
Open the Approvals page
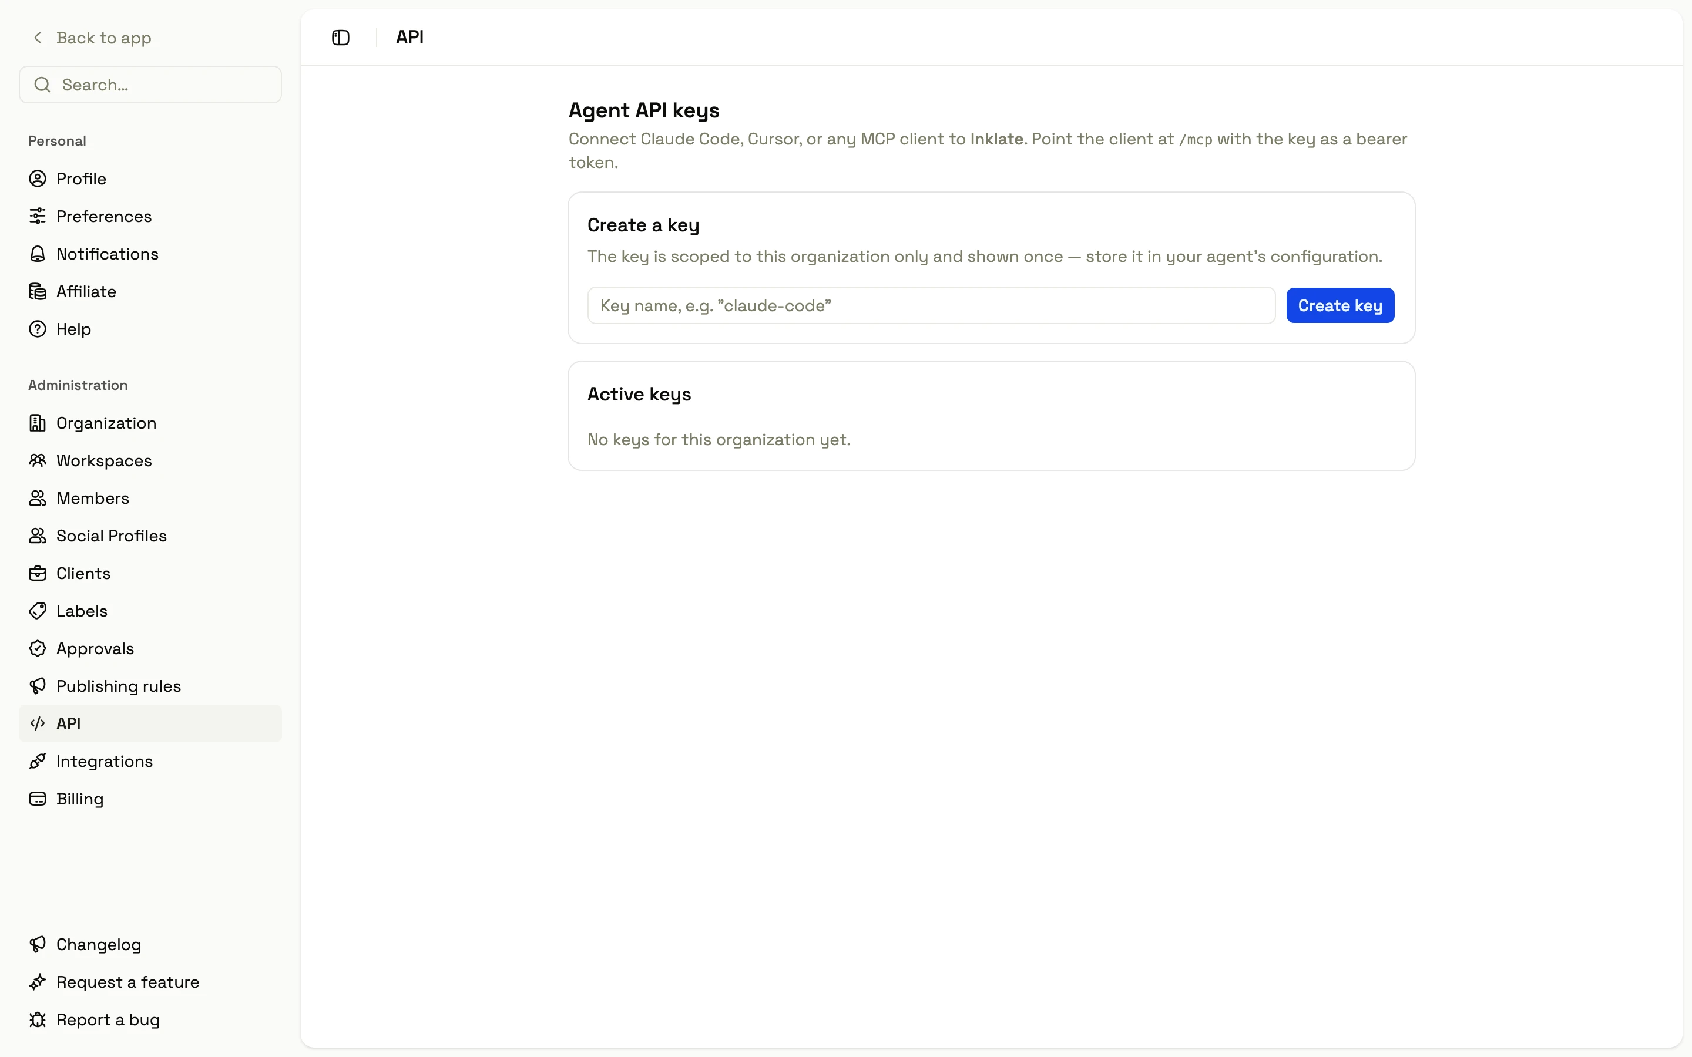coord(150,649)
